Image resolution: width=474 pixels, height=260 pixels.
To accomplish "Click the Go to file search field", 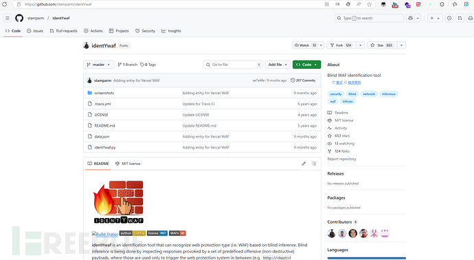I will pyautogui.click(x=232, y=65).
